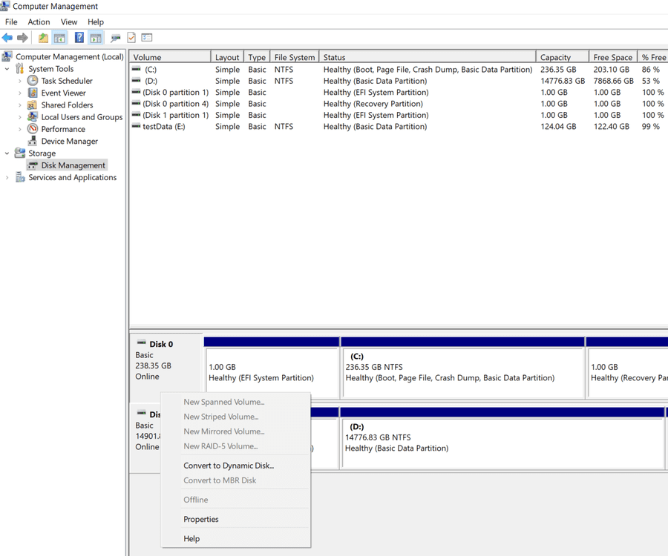This screenshot has width=668, height=556.
Task: Select the Disk 1 partition 1 row
Action: 399,115
